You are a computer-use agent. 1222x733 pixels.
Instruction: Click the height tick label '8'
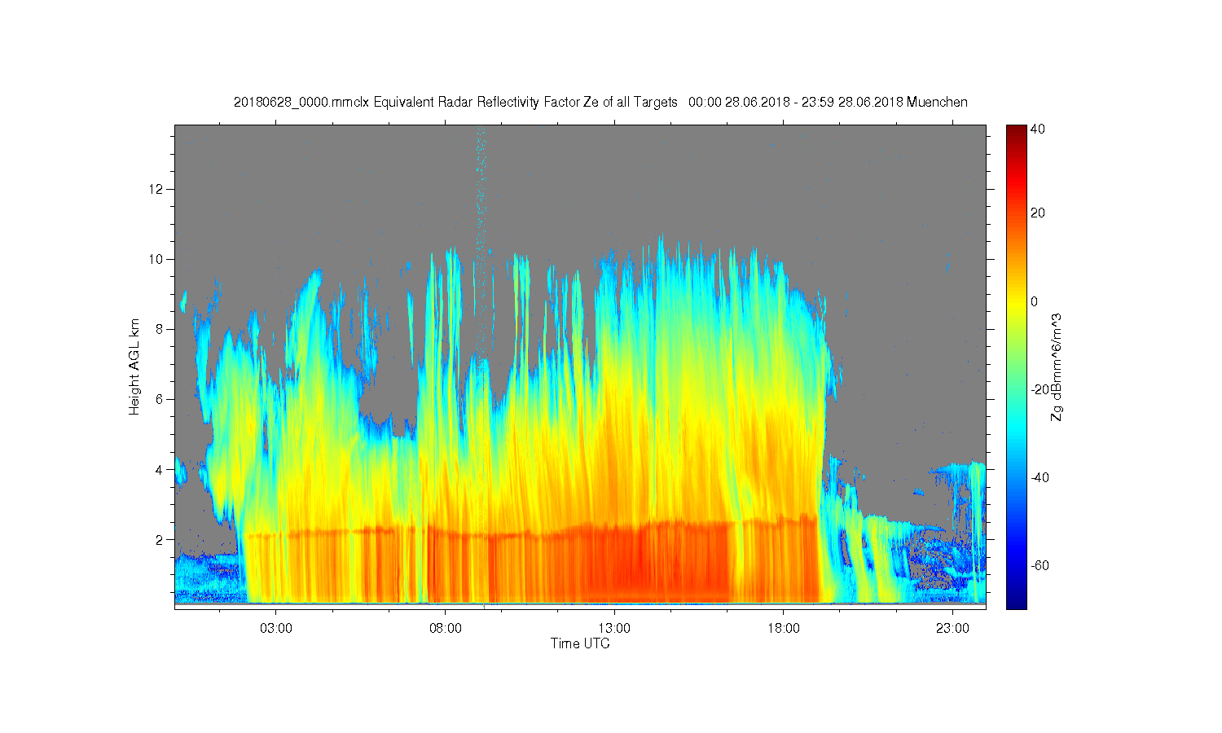pos(160,329)
